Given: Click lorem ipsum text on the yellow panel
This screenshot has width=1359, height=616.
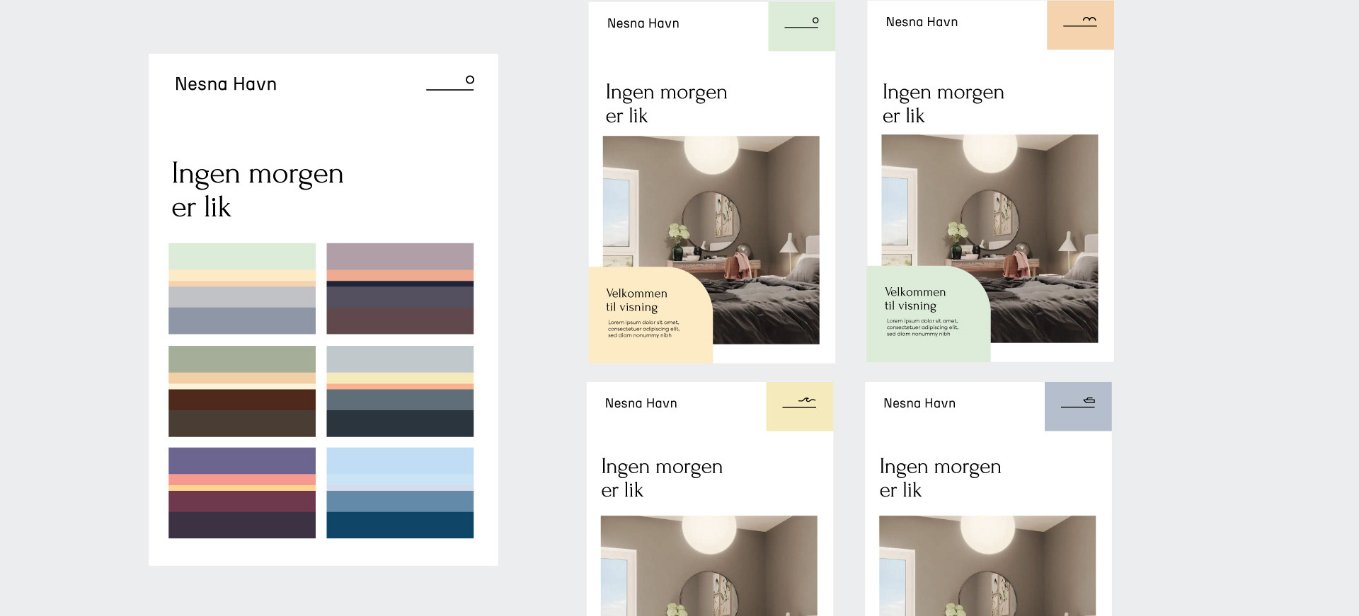Looking at the screenshot, I should tap(643, 329).
